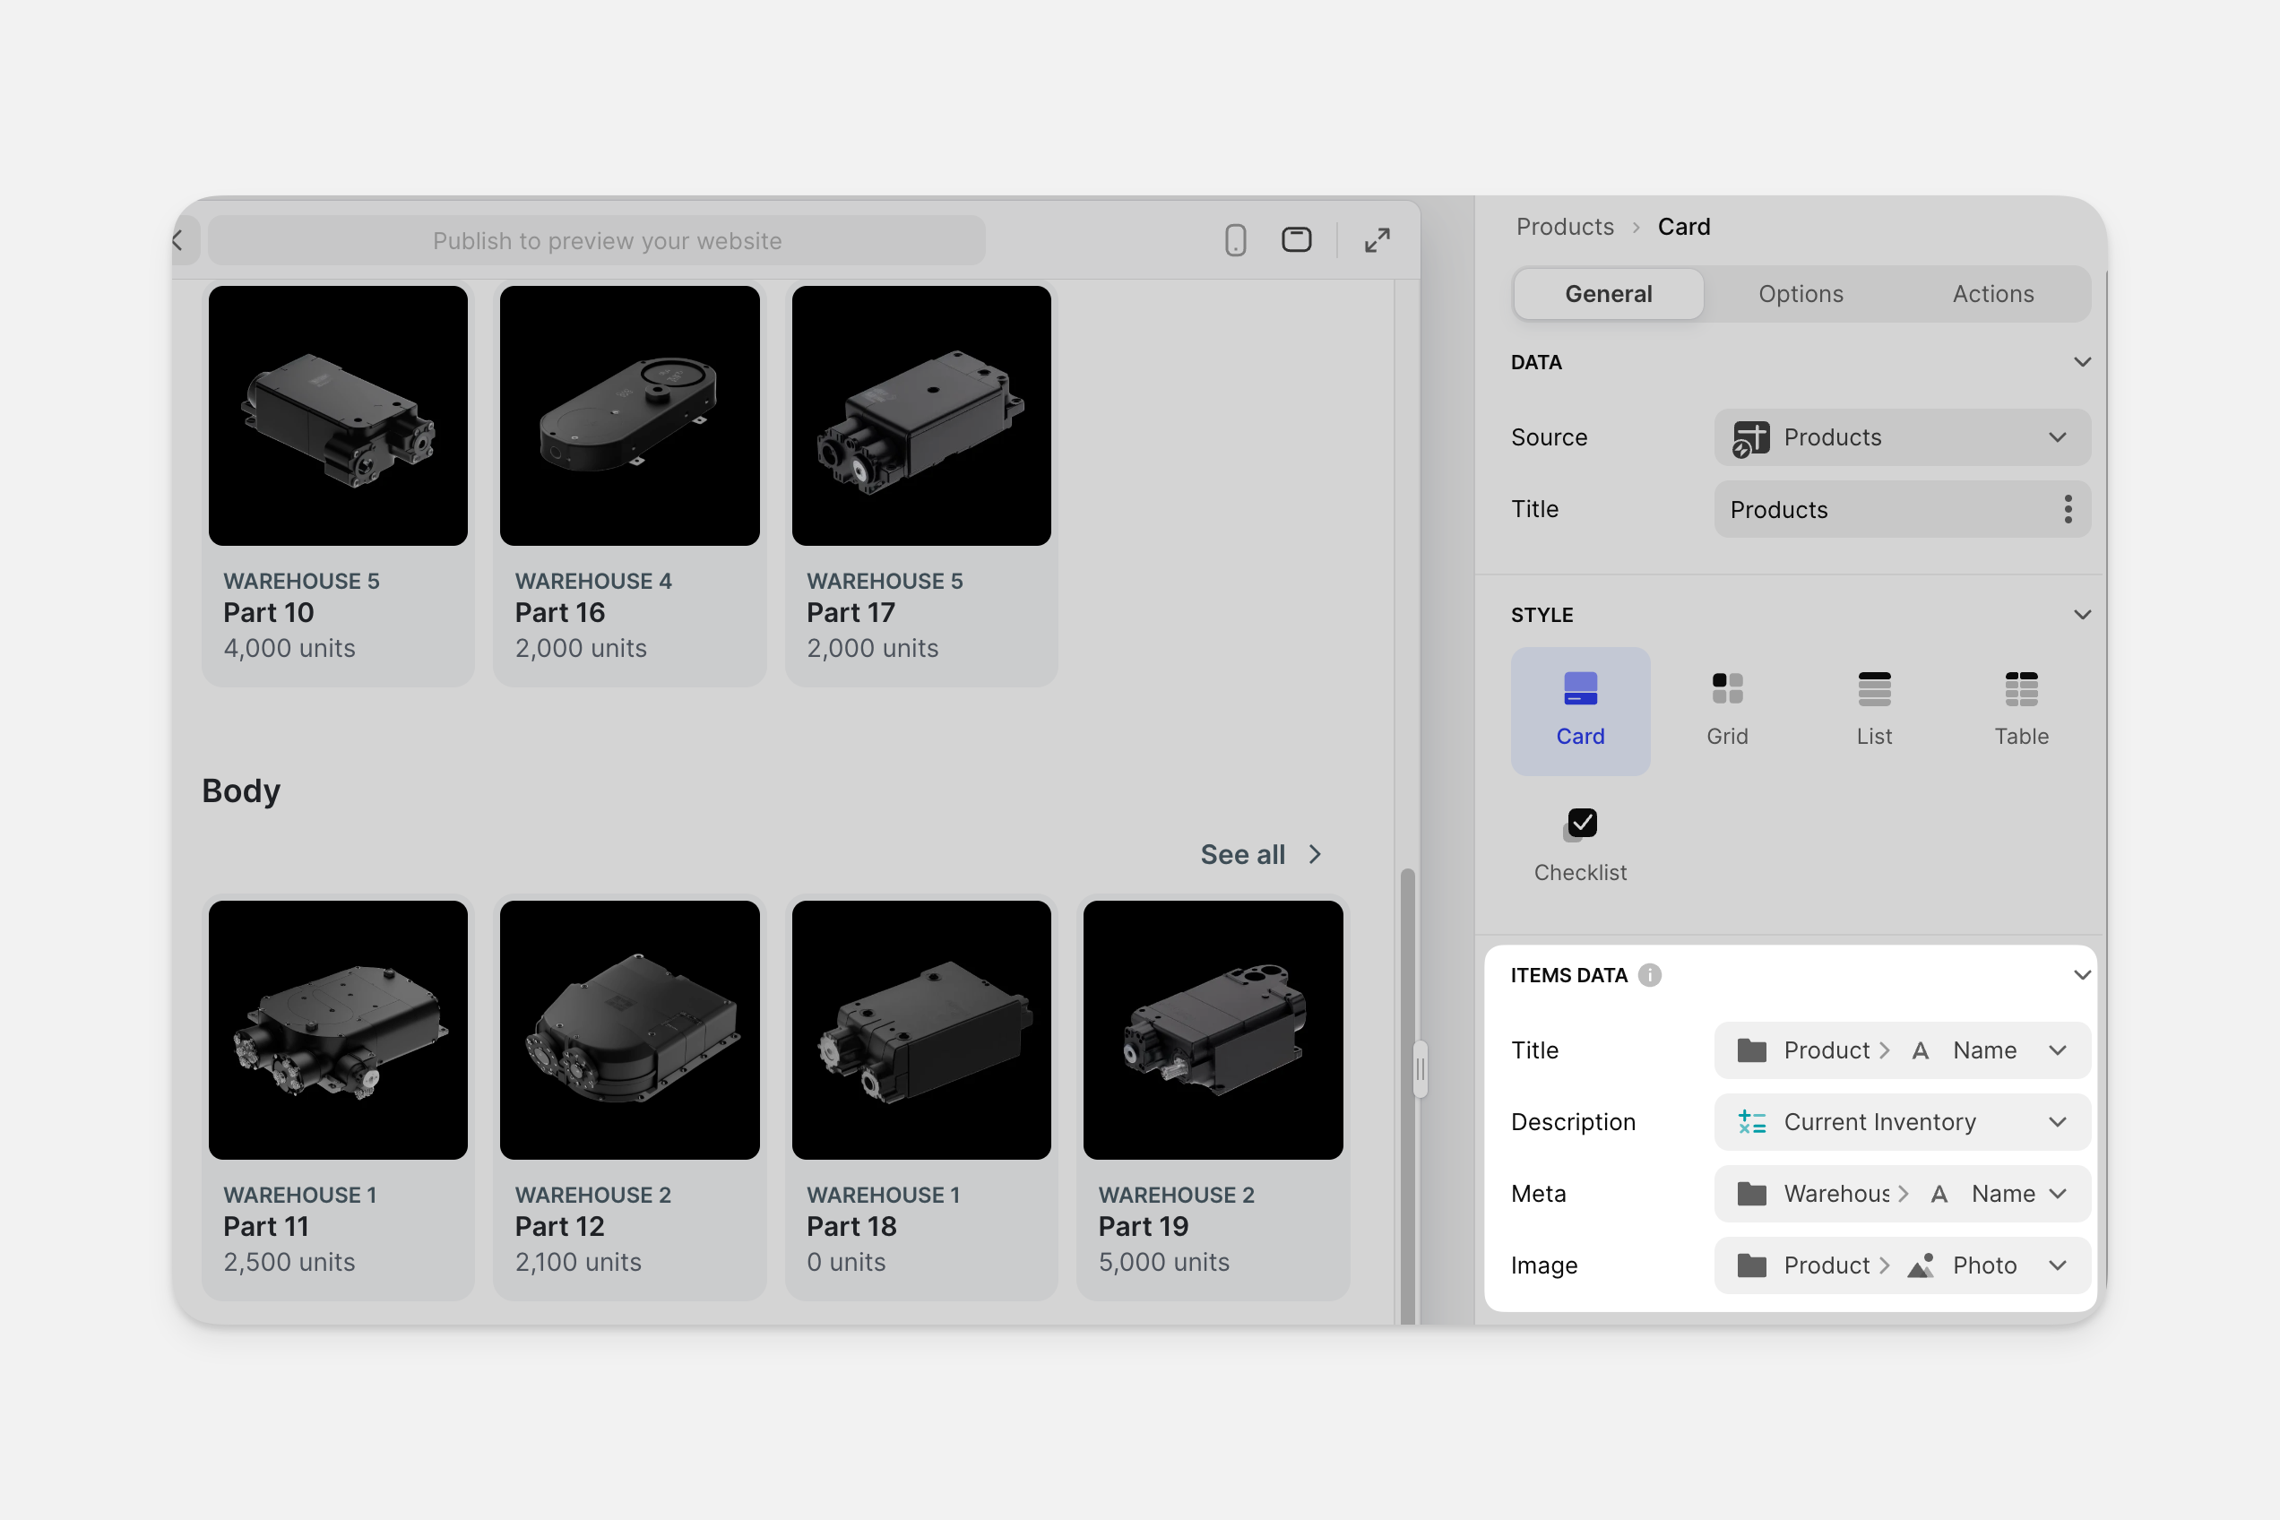Select the Table style
The height and width of the screenshot is (1520, 2280).
(x=2021, y=711)
